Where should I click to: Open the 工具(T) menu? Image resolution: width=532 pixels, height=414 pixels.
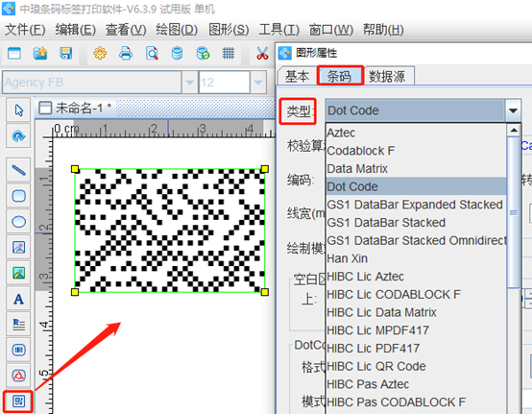pyautogui.click(x=278, y=30)
